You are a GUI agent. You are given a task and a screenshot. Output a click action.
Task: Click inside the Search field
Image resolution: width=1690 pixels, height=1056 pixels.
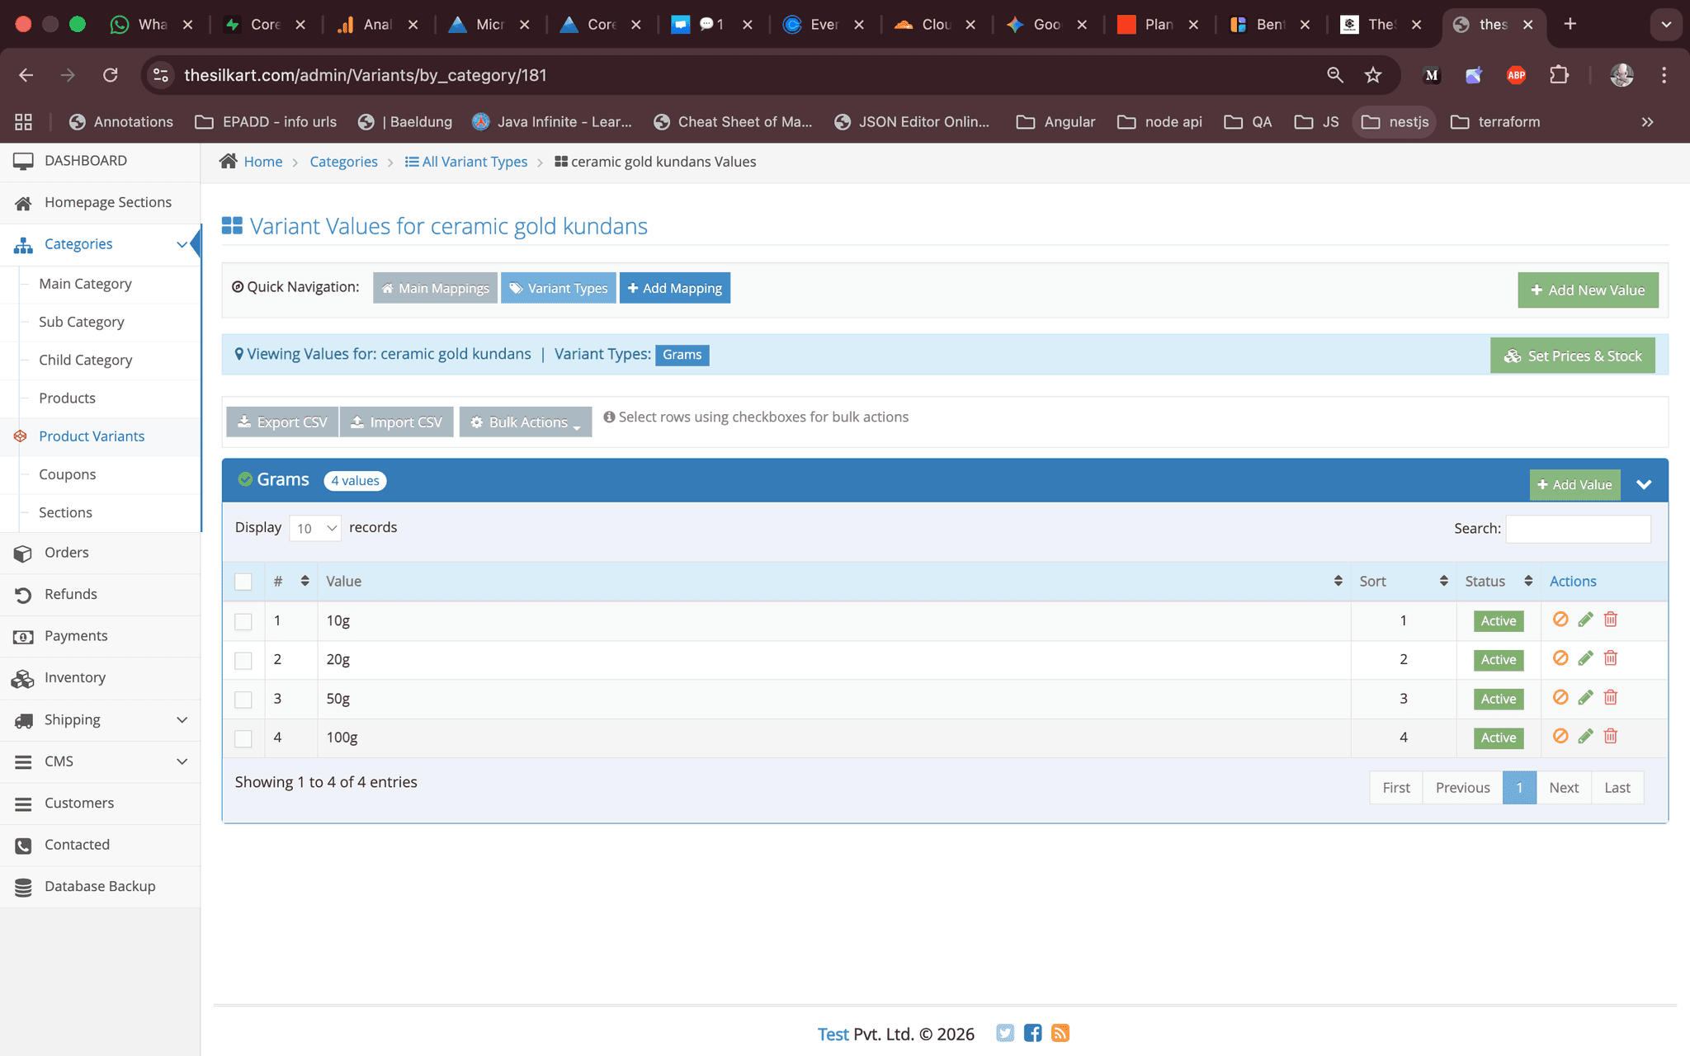1577,528
